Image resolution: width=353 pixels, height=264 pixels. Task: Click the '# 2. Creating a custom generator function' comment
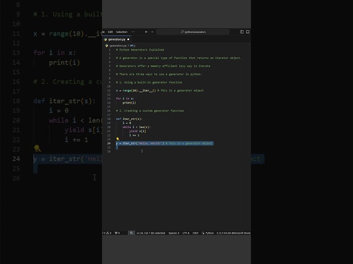[150, 111]
